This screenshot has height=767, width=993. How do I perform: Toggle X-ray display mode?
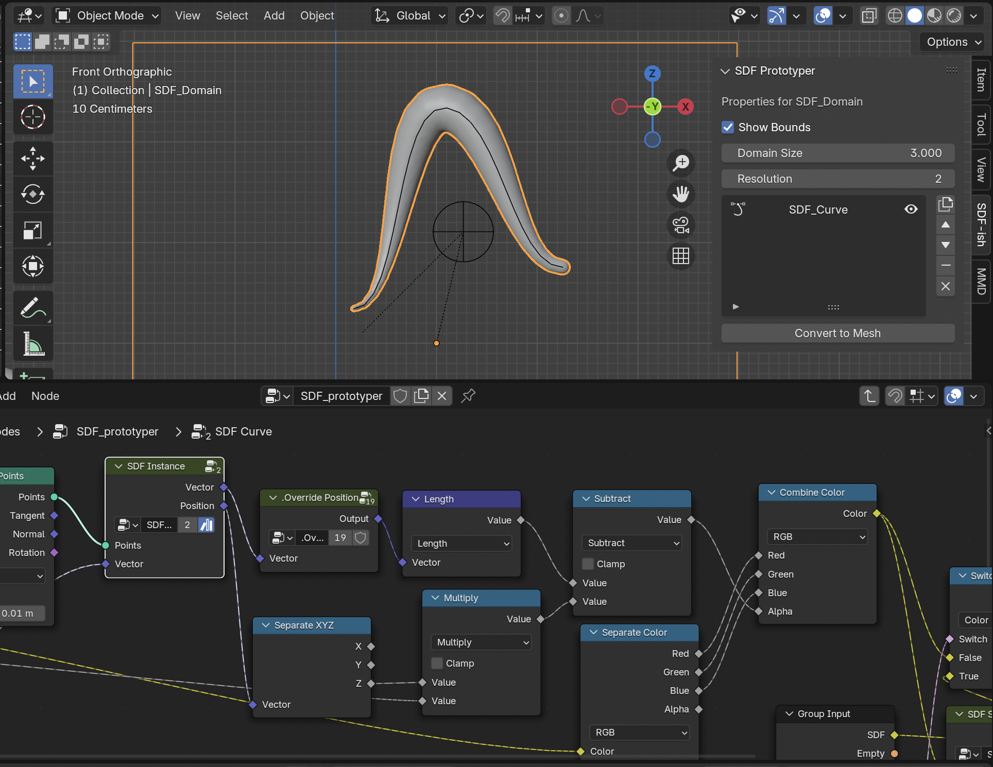click(x=869, y=16)
